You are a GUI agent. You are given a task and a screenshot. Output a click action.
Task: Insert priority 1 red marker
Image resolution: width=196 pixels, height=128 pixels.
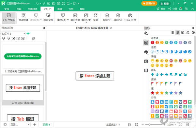tap(153, 43)
